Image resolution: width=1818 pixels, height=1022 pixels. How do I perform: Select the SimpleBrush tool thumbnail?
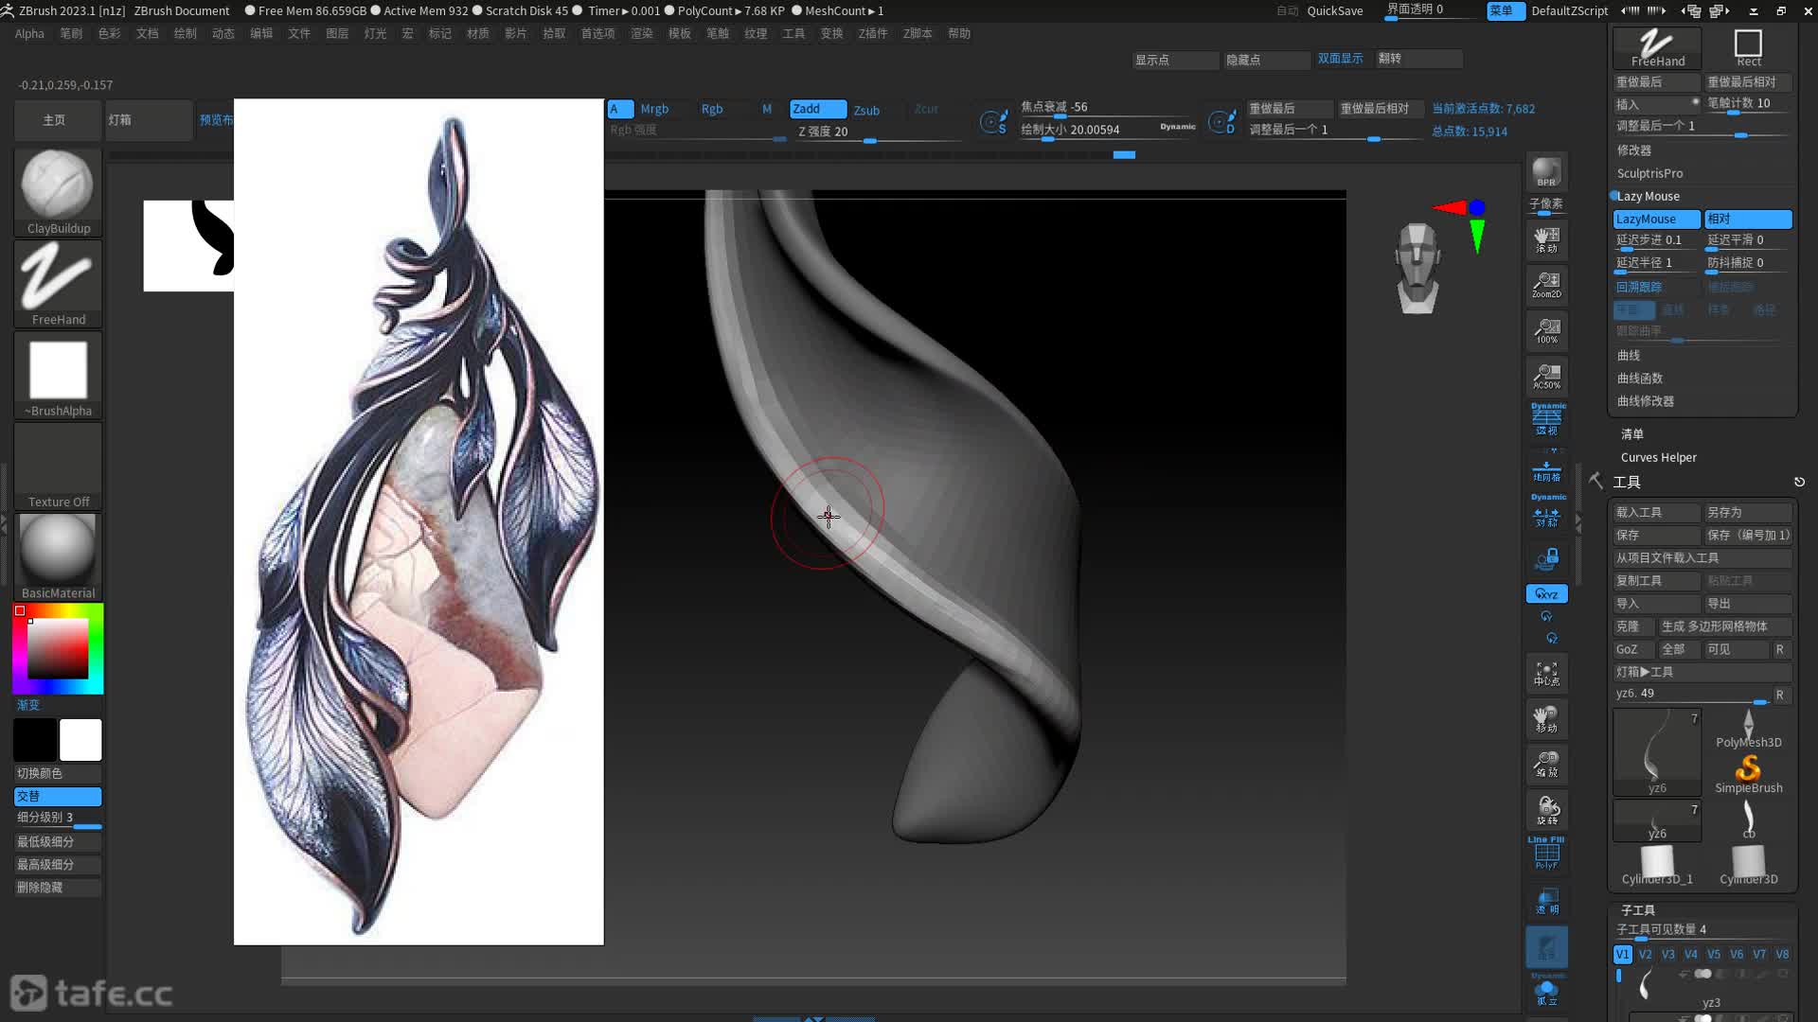pos(1748,774)
